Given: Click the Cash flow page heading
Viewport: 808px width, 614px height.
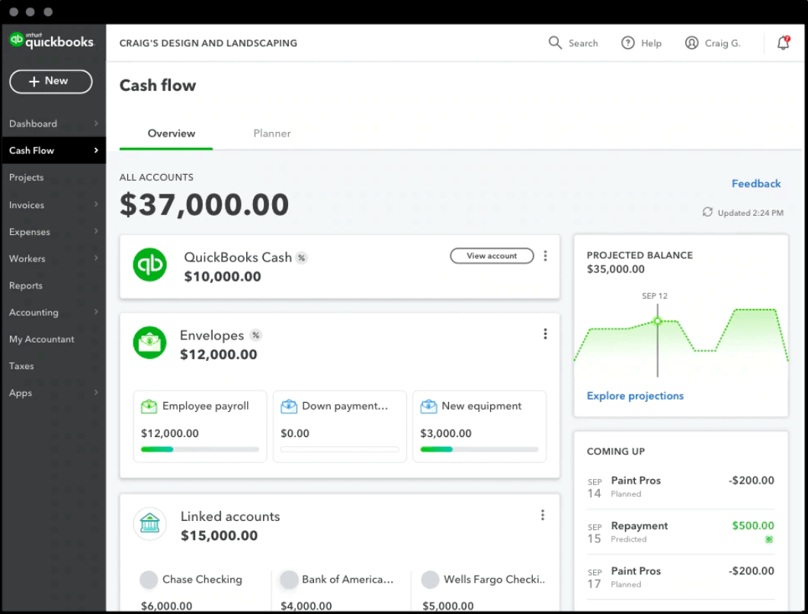Looking at the screenshot, I should point(158,85).
